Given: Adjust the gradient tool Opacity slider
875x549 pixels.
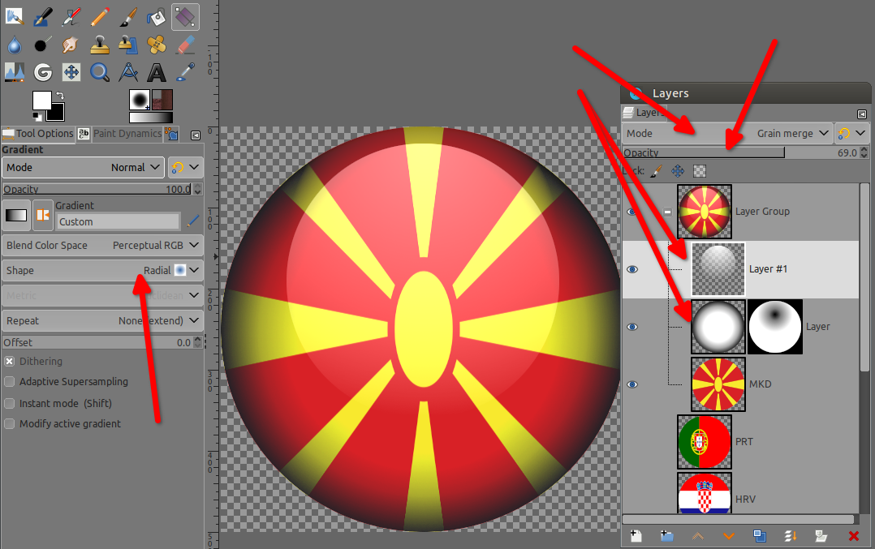Looking at the screenshot, I should pos(97,189).
